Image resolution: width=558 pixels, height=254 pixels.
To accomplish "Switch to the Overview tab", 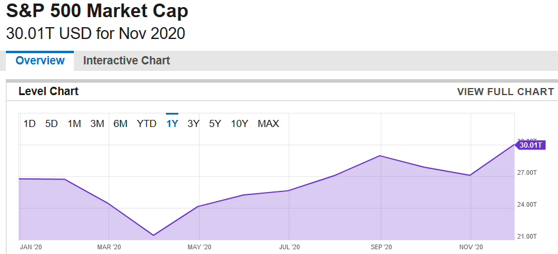I will 40,61.
